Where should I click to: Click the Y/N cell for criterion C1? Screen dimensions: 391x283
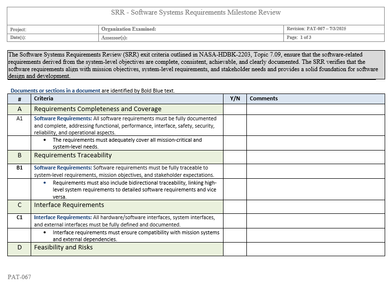coord(235,221)
